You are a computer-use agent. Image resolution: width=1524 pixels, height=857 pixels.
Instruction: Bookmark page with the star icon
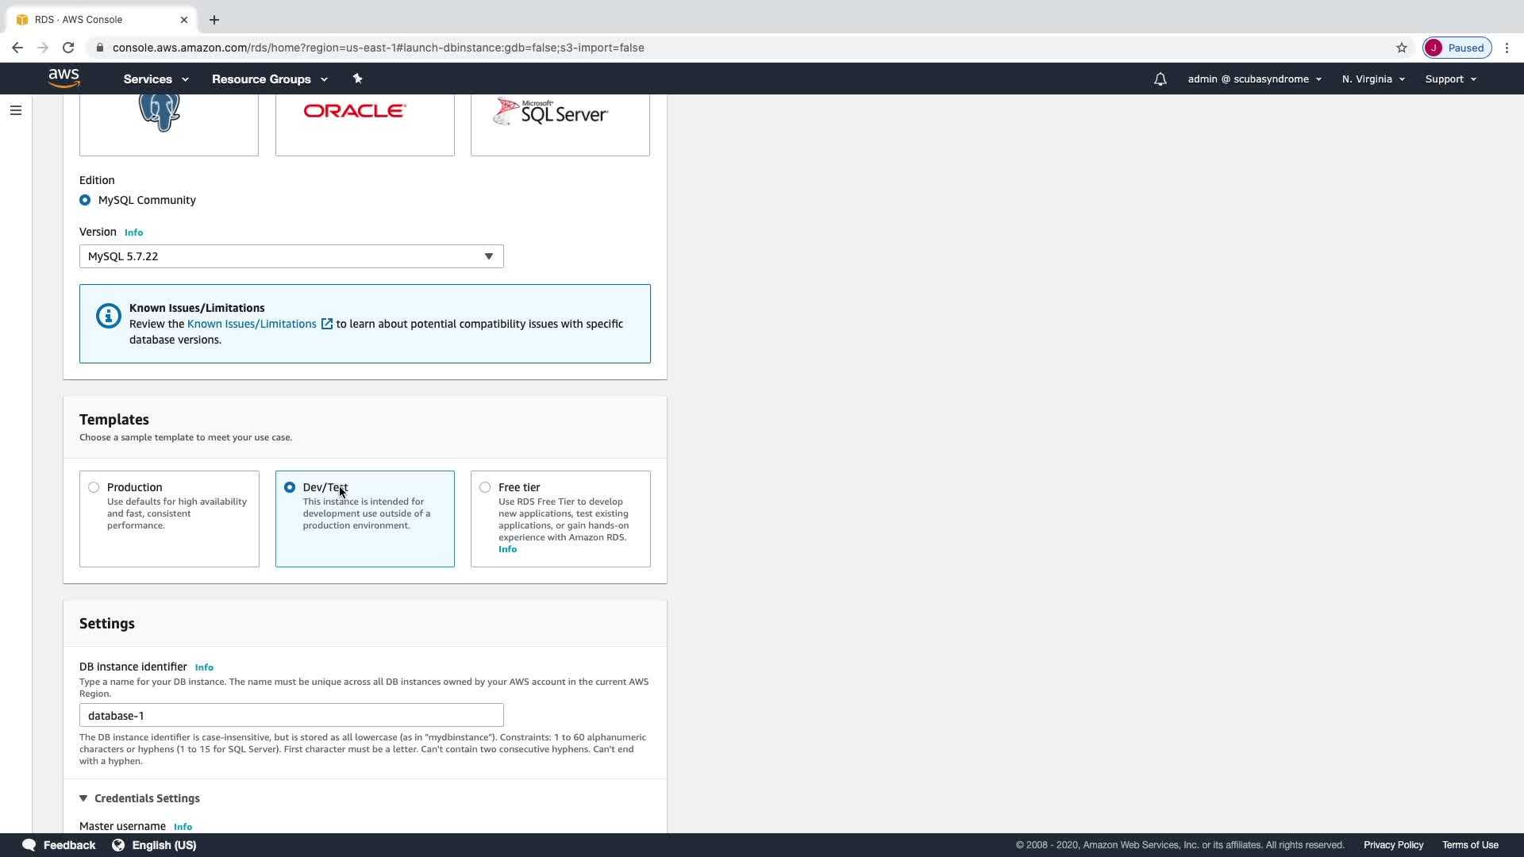point(1401,48)
